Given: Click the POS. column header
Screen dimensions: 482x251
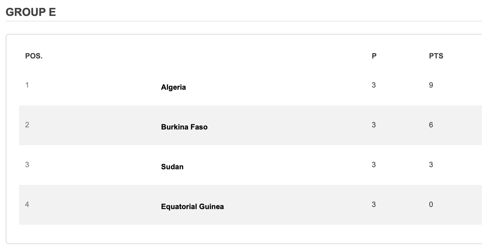Looking at the screenshot, I should click(34, 56).
